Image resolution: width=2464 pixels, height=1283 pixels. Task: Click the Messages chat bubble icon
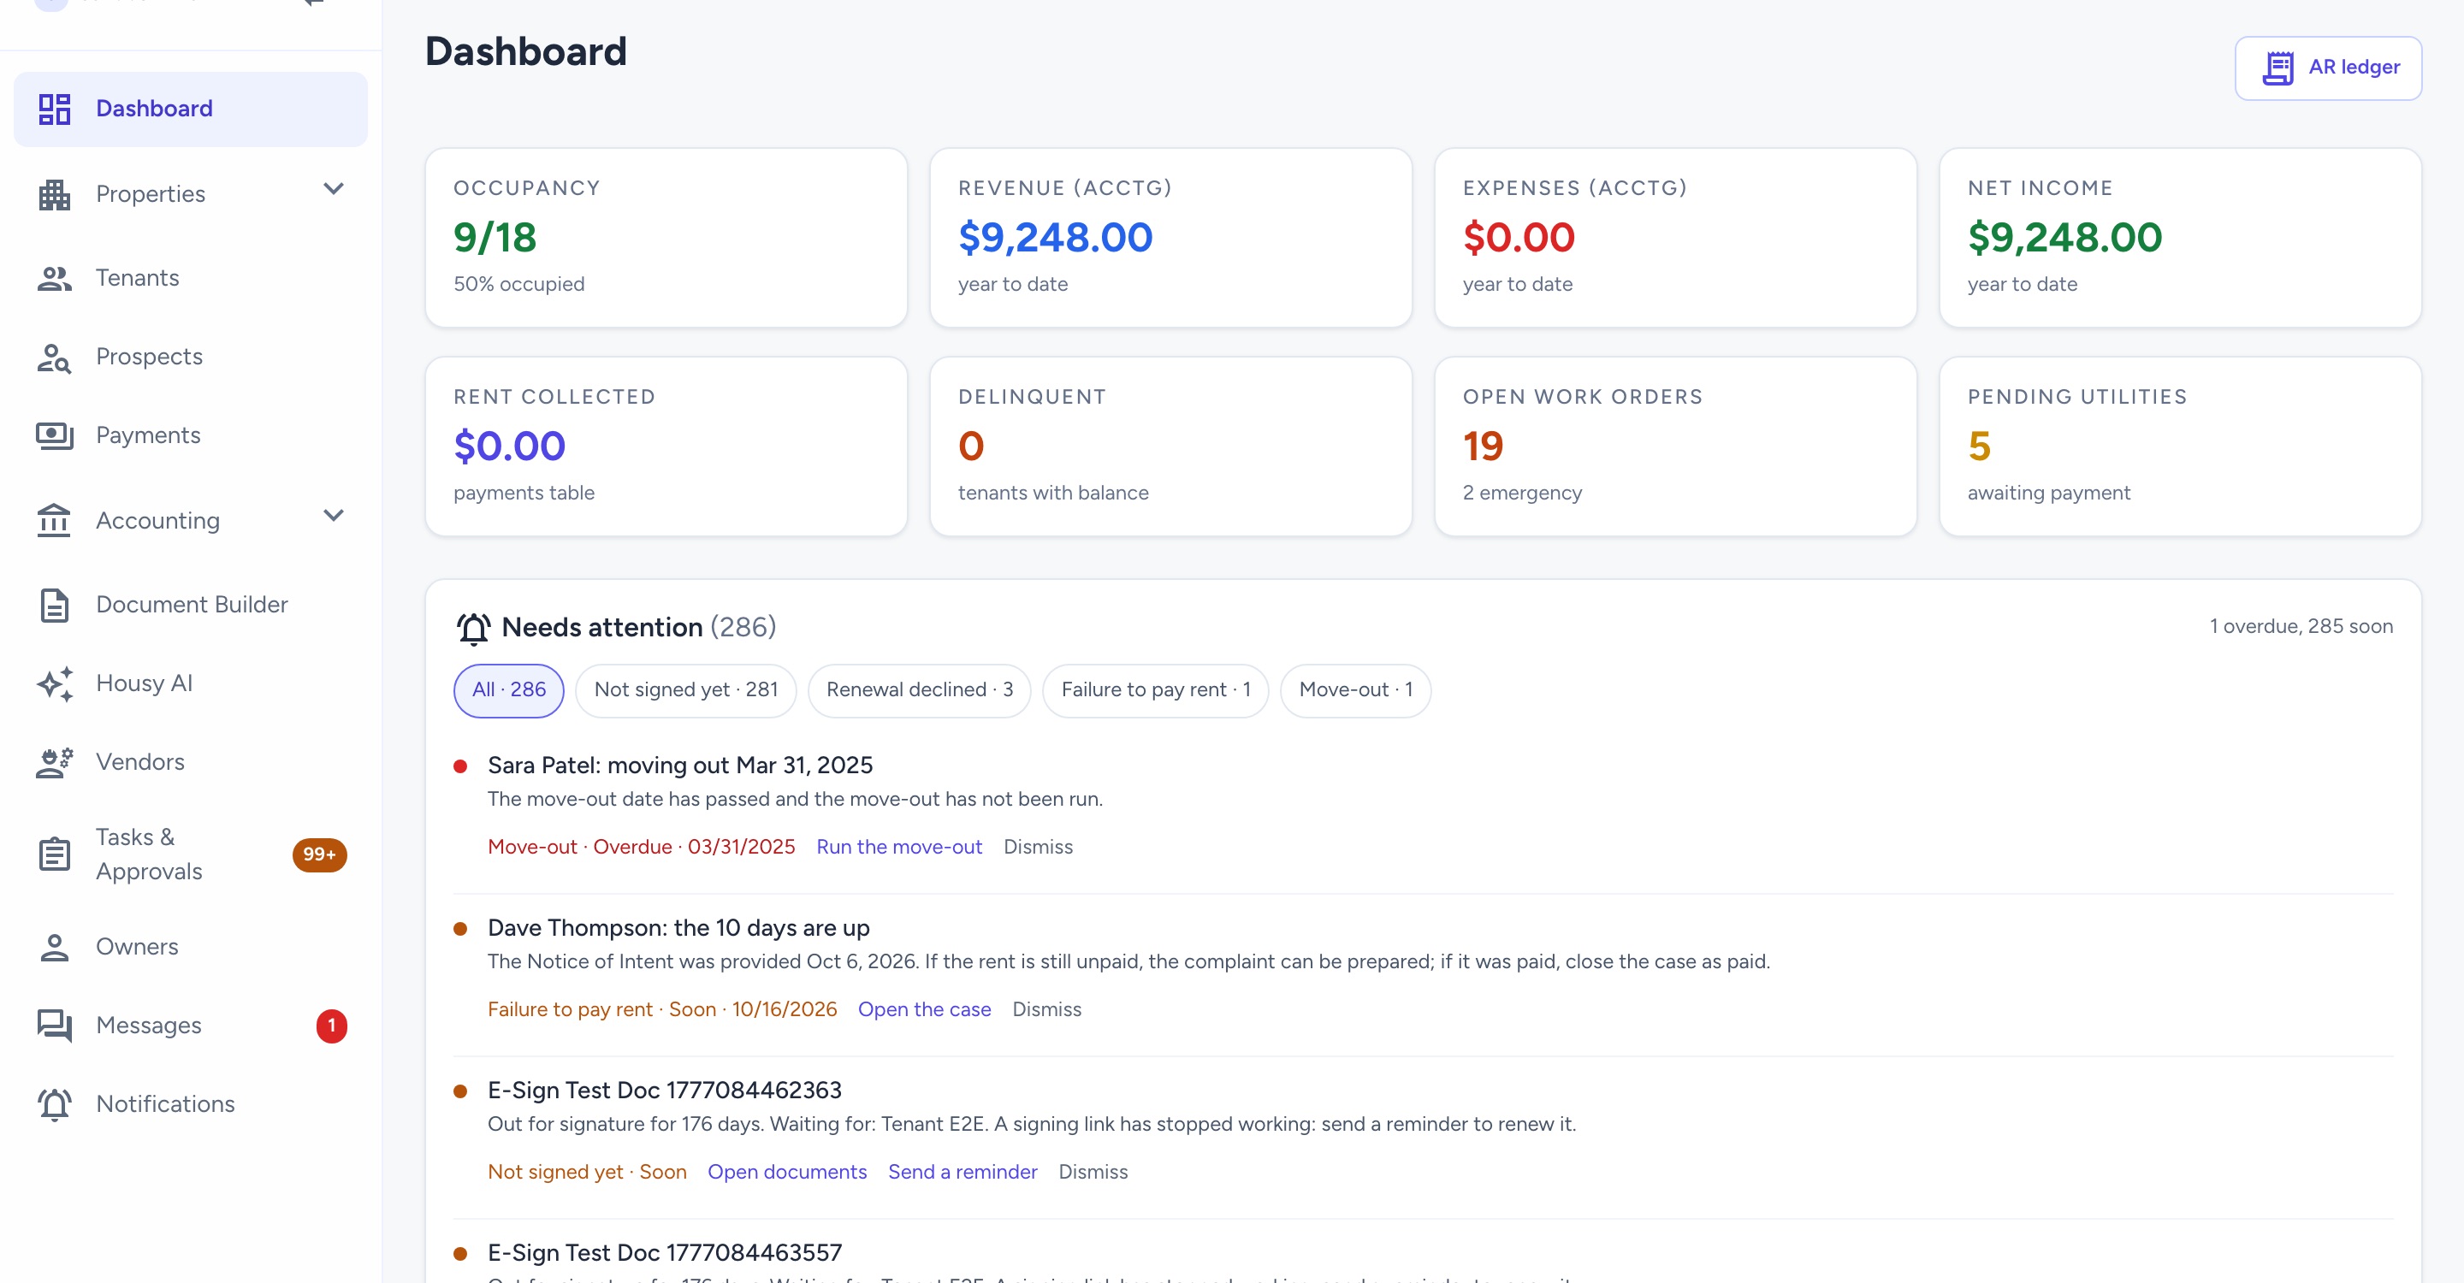(x=55, y=1026)
